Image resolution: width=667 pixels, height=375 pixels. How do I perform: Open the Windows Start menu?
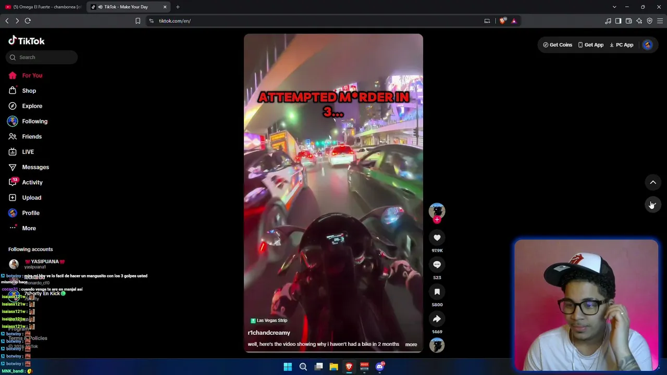tap(288, 367)
